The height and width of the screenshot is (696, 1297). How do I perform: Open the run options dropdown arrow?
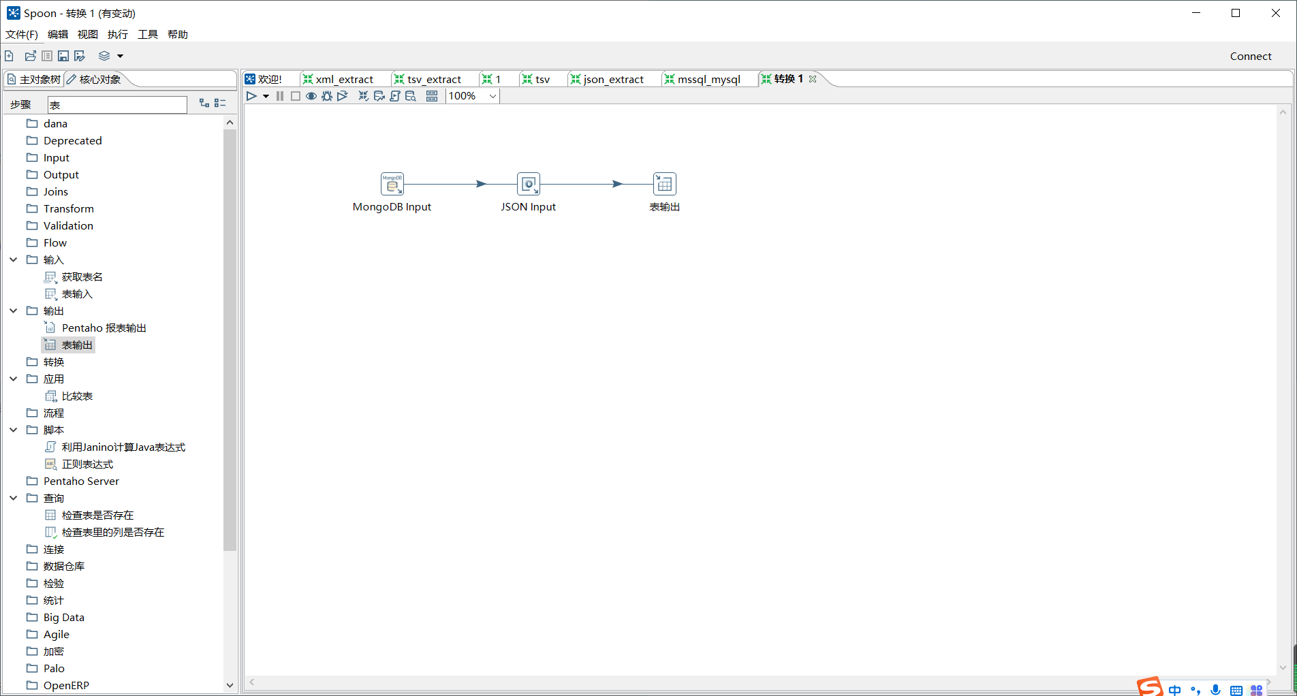coord(266,96)
